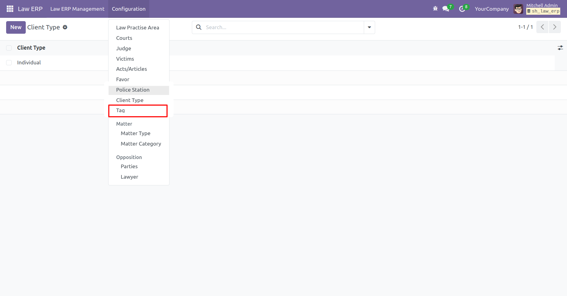Go to the next page arrow

pyautogui.click(x=555, y=27)
